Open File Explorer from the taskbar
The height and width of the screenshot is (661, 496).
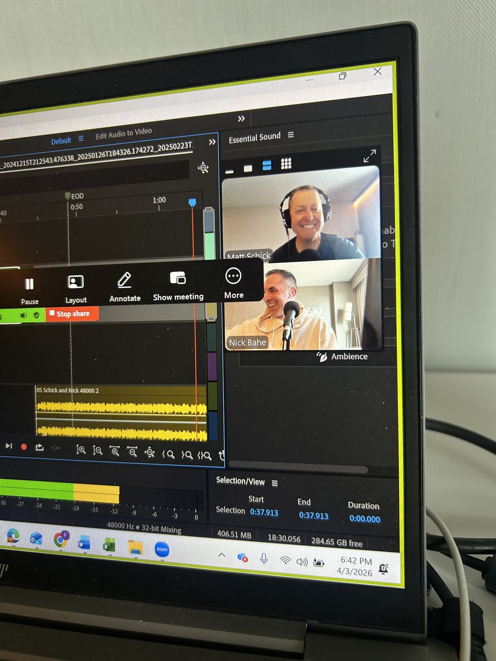136,547
